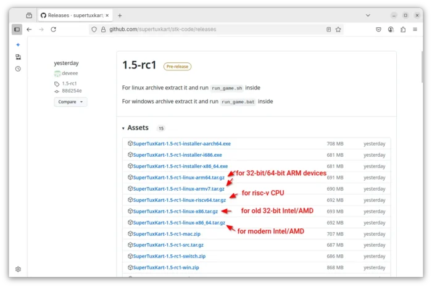Open the Firefox application menu
Screen dimensions: 432x287
point(415,29)
